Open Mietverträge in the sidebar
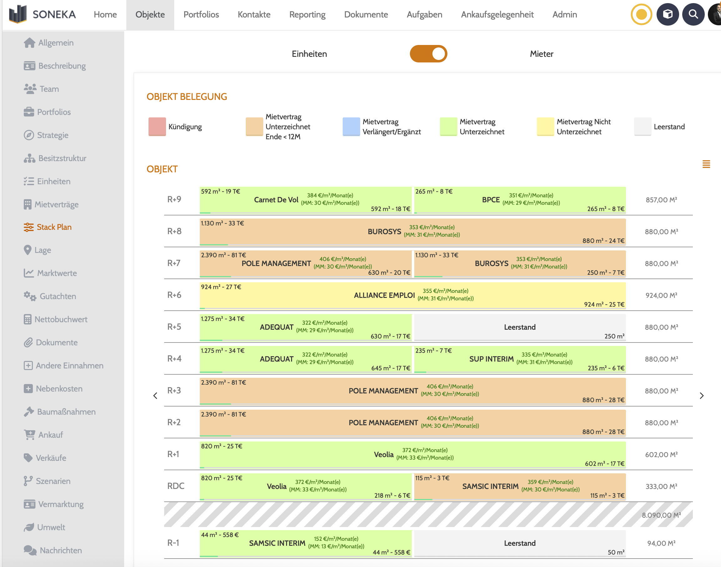Image resolution: width=721 pixels, height=567 pixels. click(56, 205)
